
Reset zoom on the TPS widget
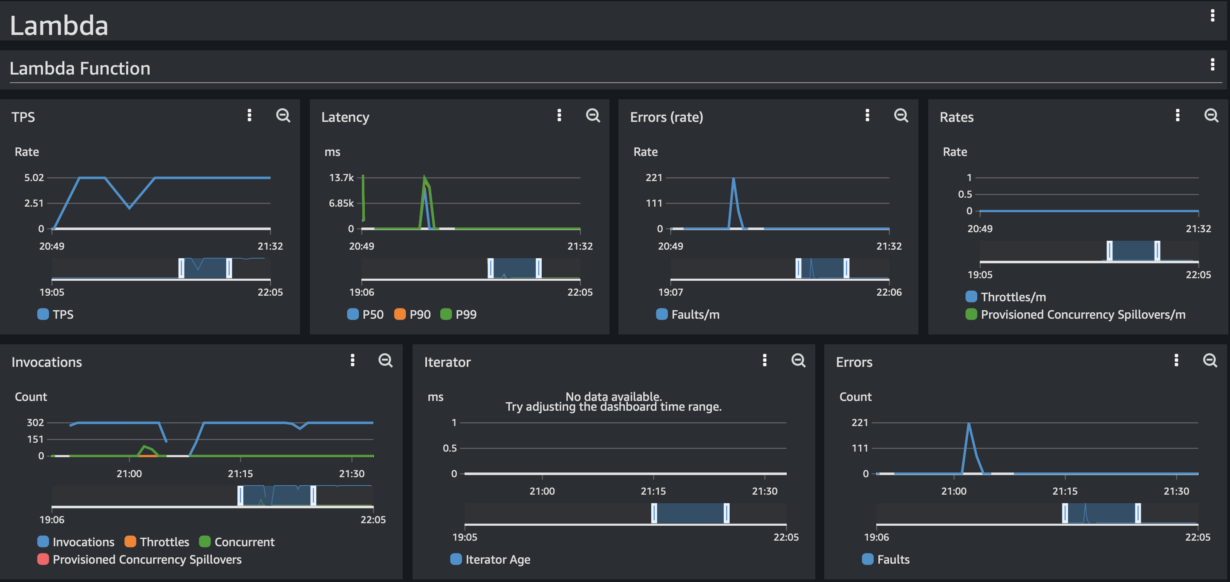point(283,115)
